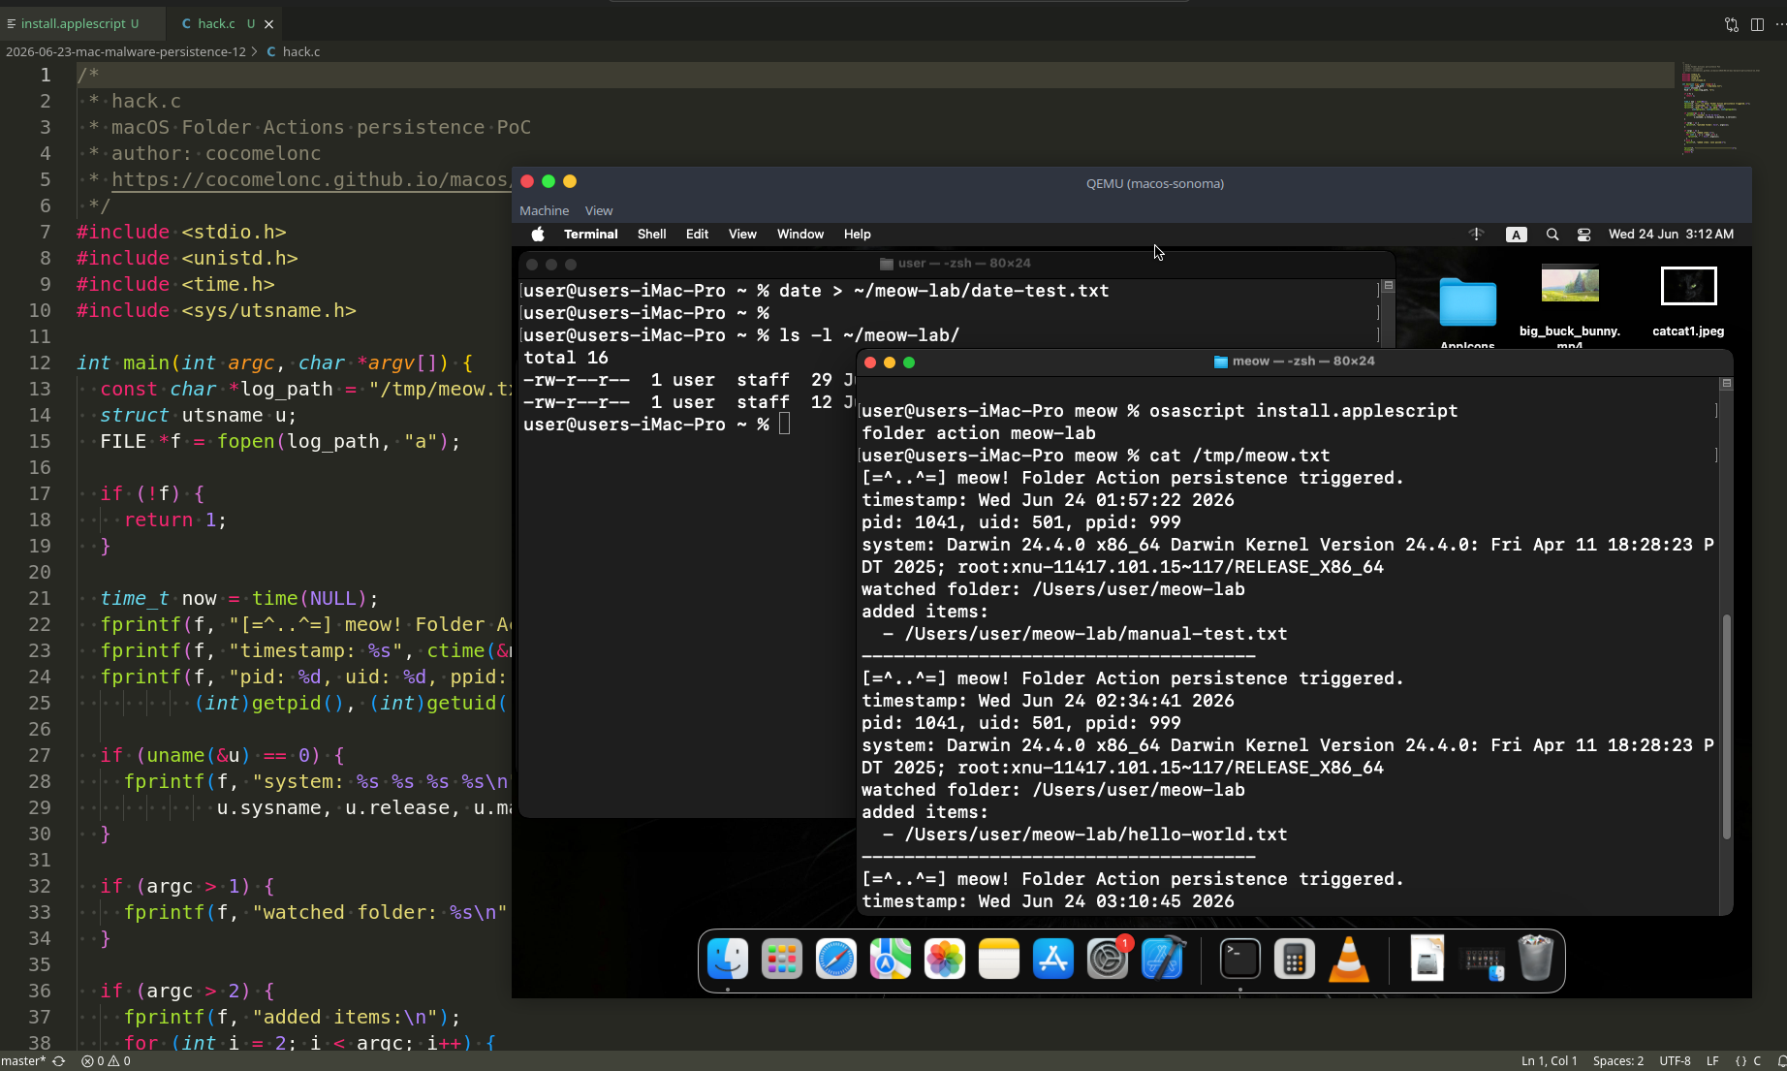Viewport: 1787px width, 1071px height.
Task: Open Terminal icon in the dock
Action: pyautogui.click(x=1239, y=960)
